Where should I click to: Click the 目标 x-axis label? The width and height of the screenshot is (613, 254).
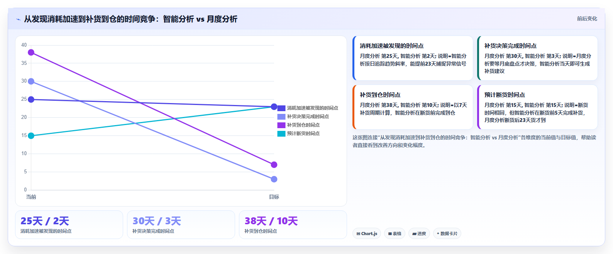coord(274,197)
